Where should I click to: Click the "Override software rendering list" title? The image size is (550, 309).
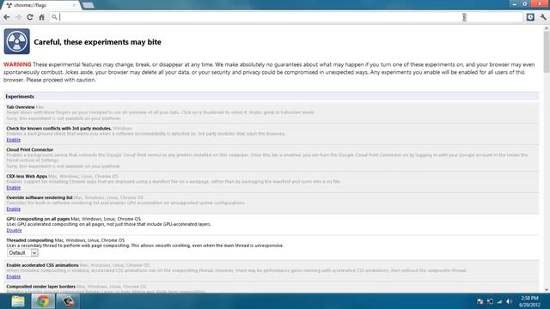(40, 197)
